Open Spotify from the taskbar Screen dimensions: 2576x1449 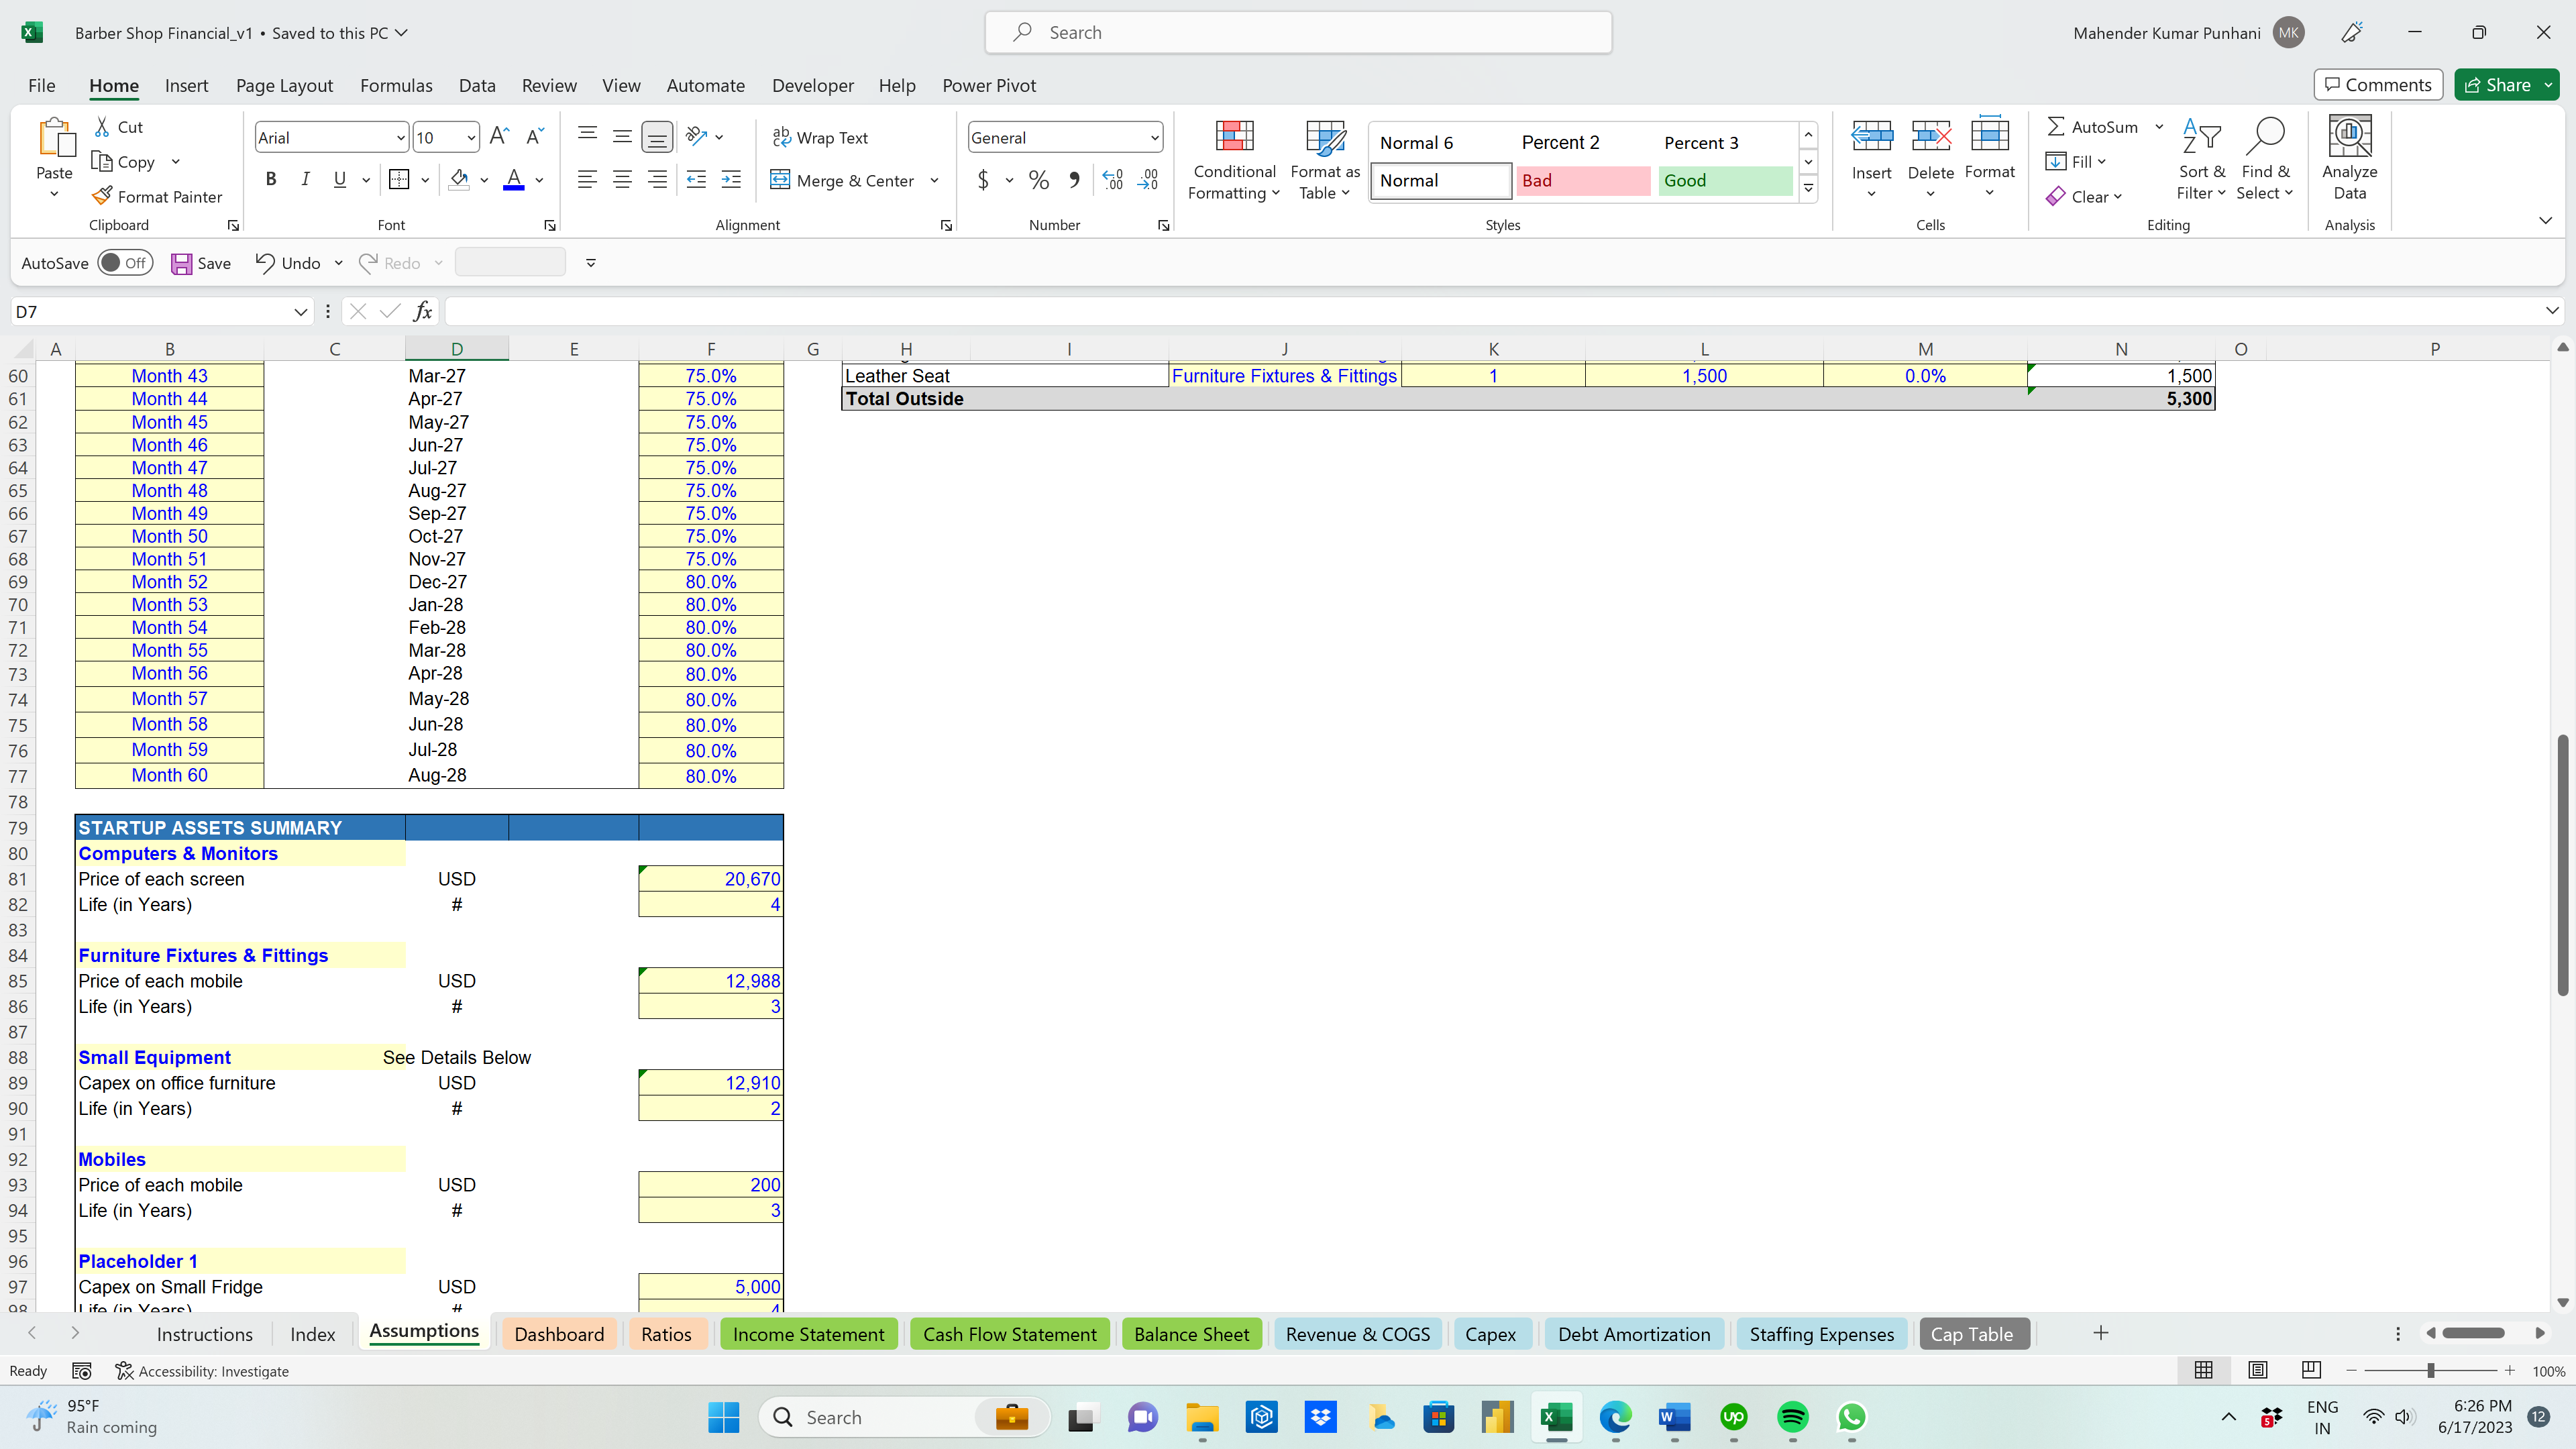(1793, 1417)
